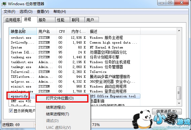Click memory value 12,936 K
Image resolution: width=191 pixels, height=130 pixels.
coord(78,38)
